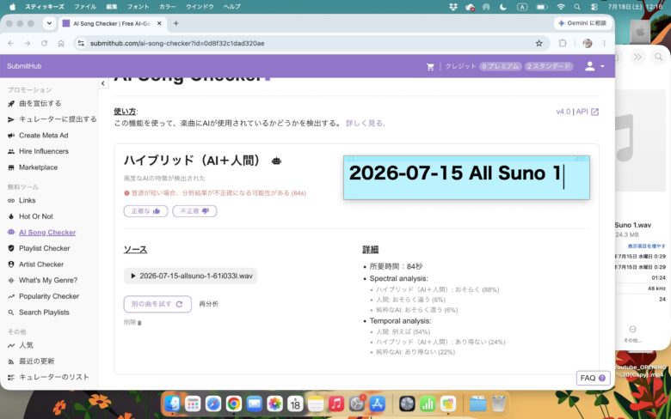Click the flame icon beside Hot Or Not
Viewport: 671px width, 419px height.
(x=11, y=216)
